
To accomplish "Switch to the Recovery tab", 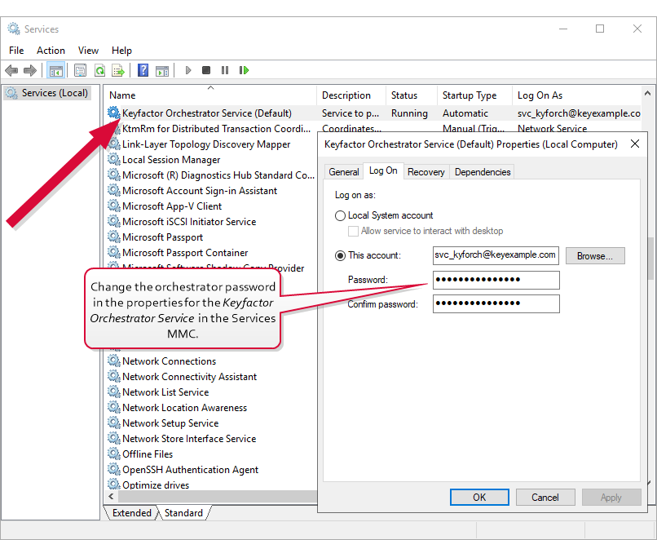I will pyautogui.click(x=426, y=172).
